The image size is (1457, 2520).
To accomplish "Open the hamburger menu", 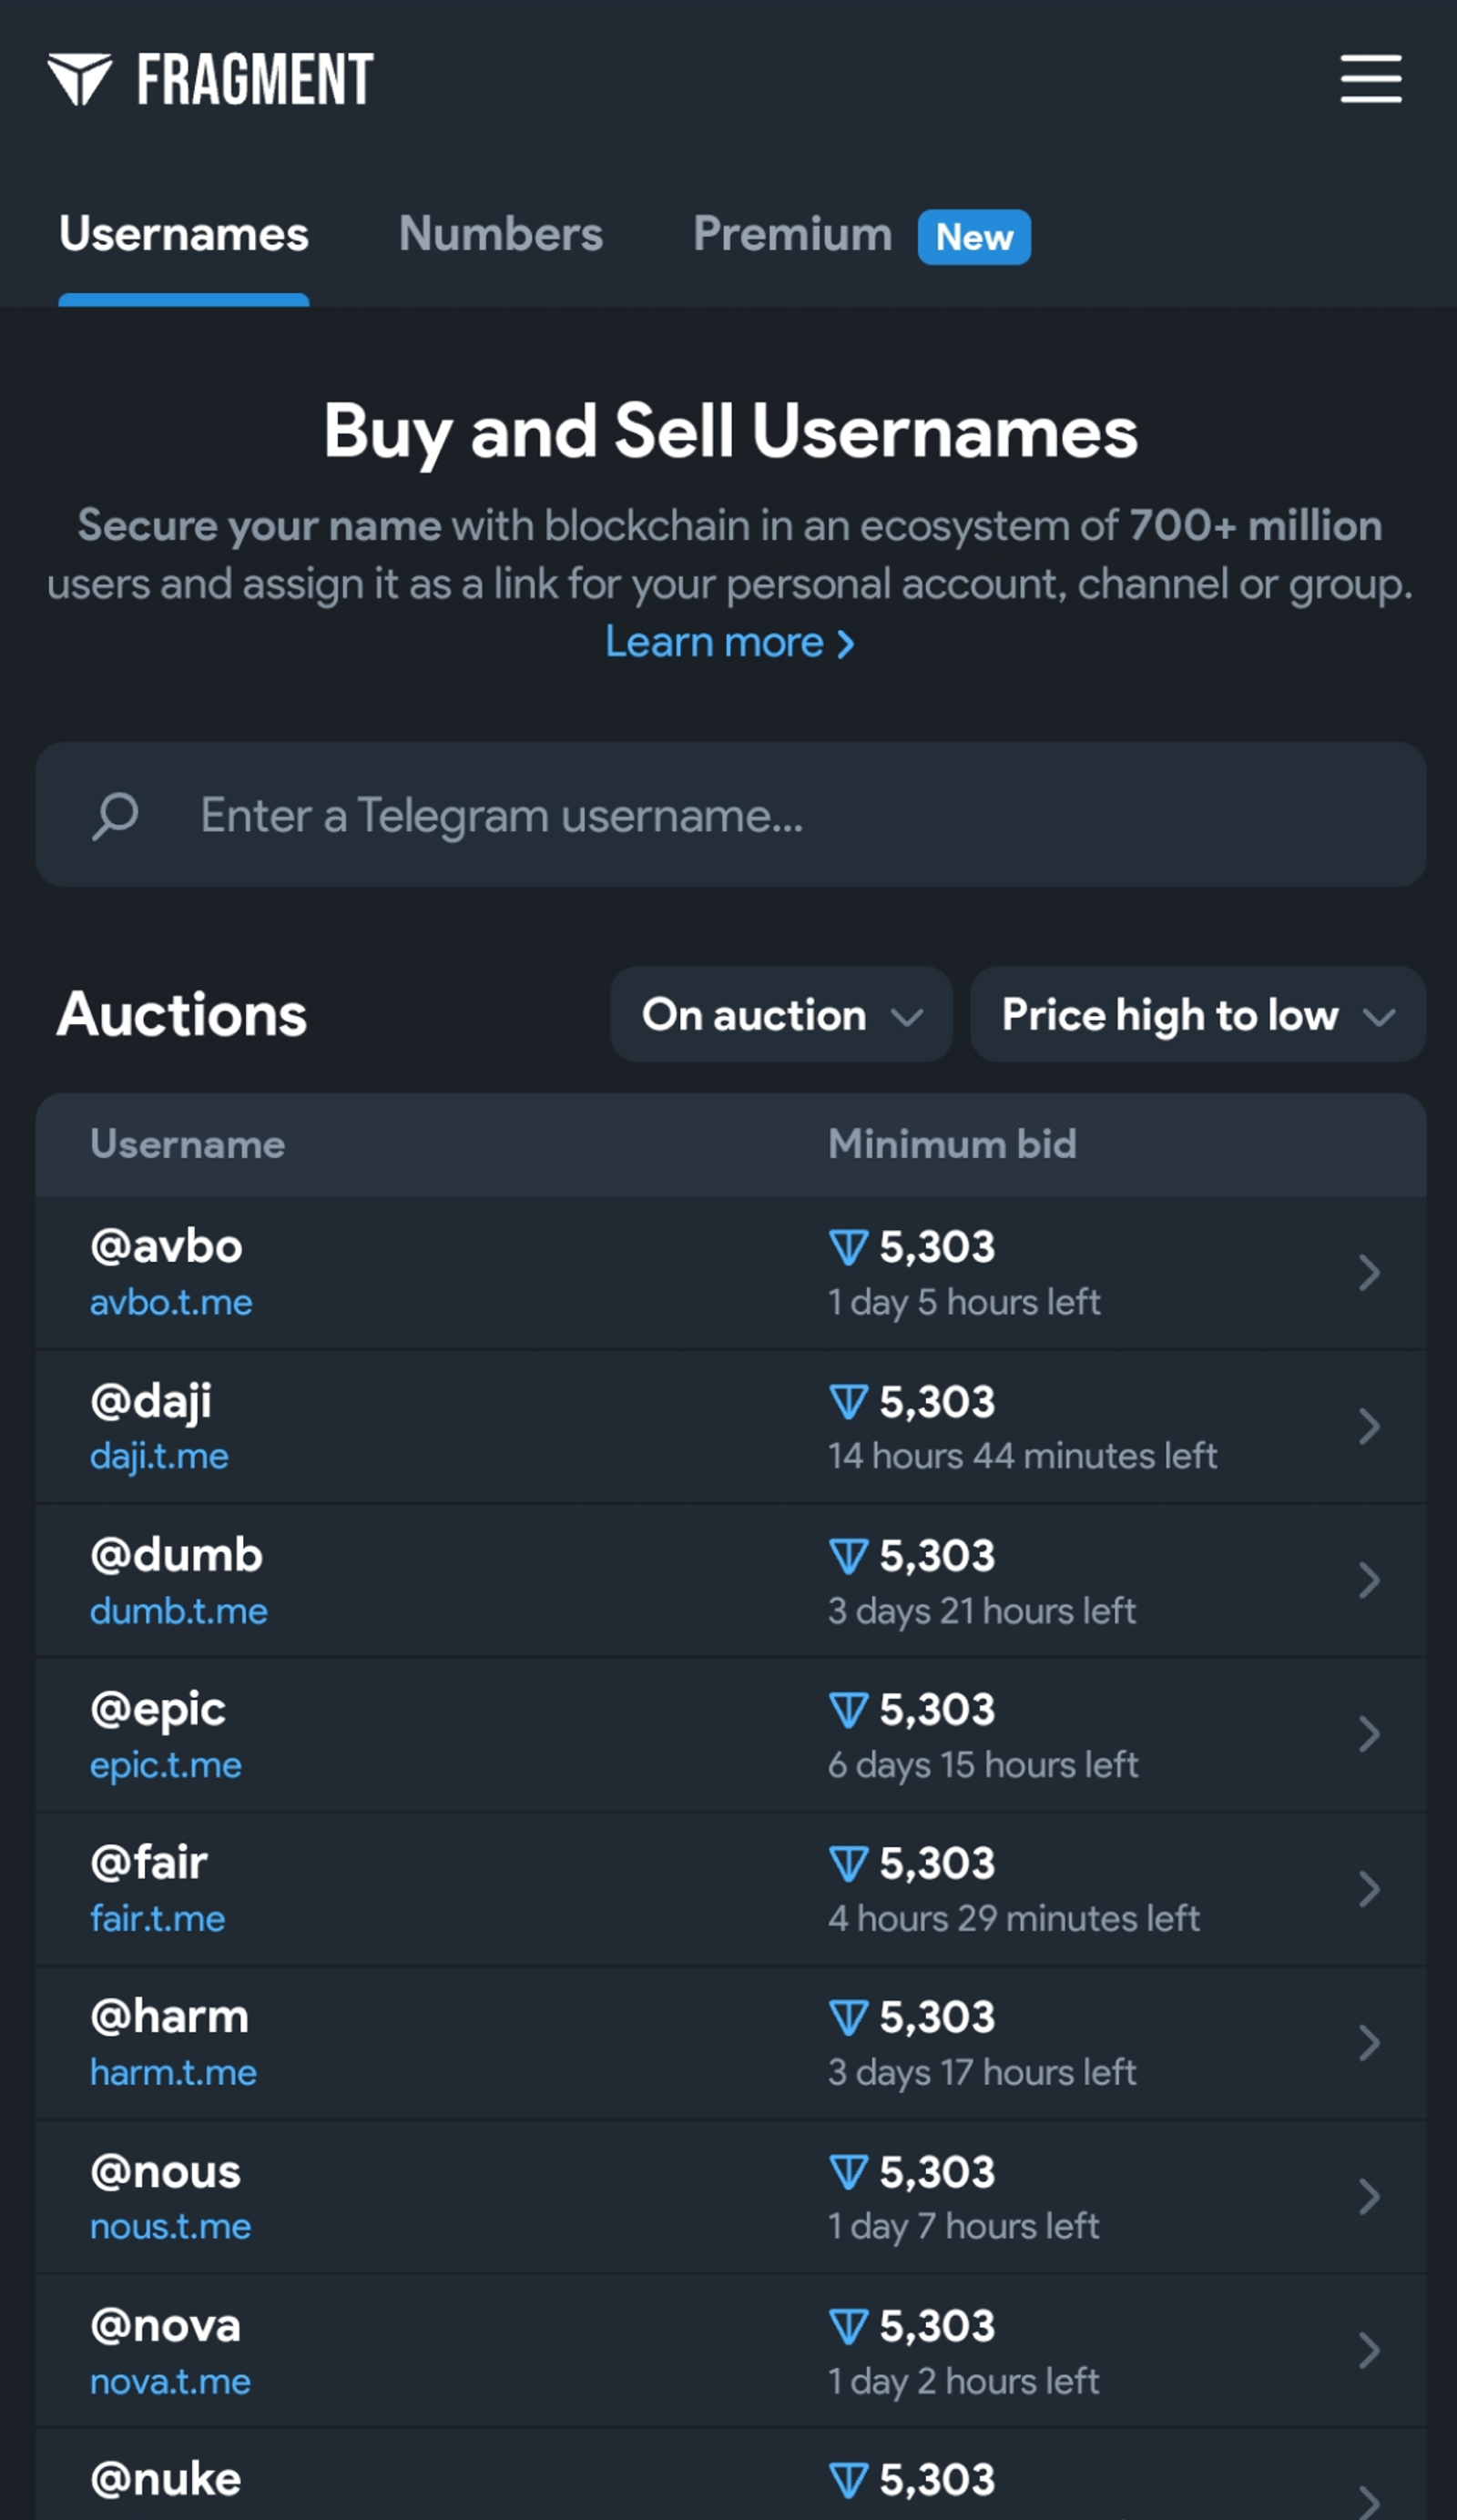I will pyautogui.click(x=1370, y=80).
